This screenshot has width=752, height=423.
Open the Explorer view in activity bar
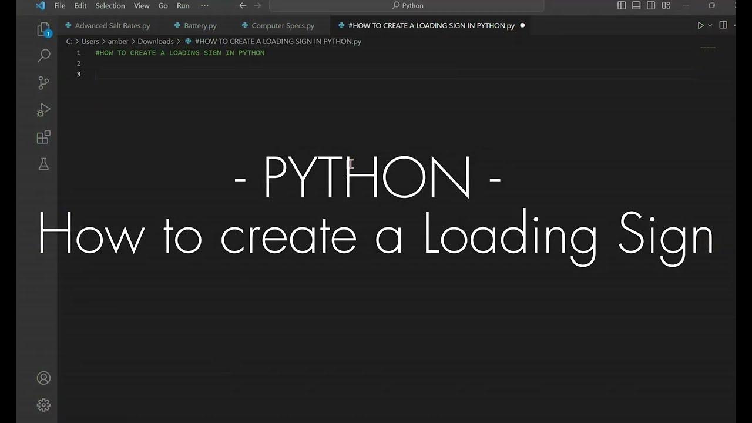[43, 29]
